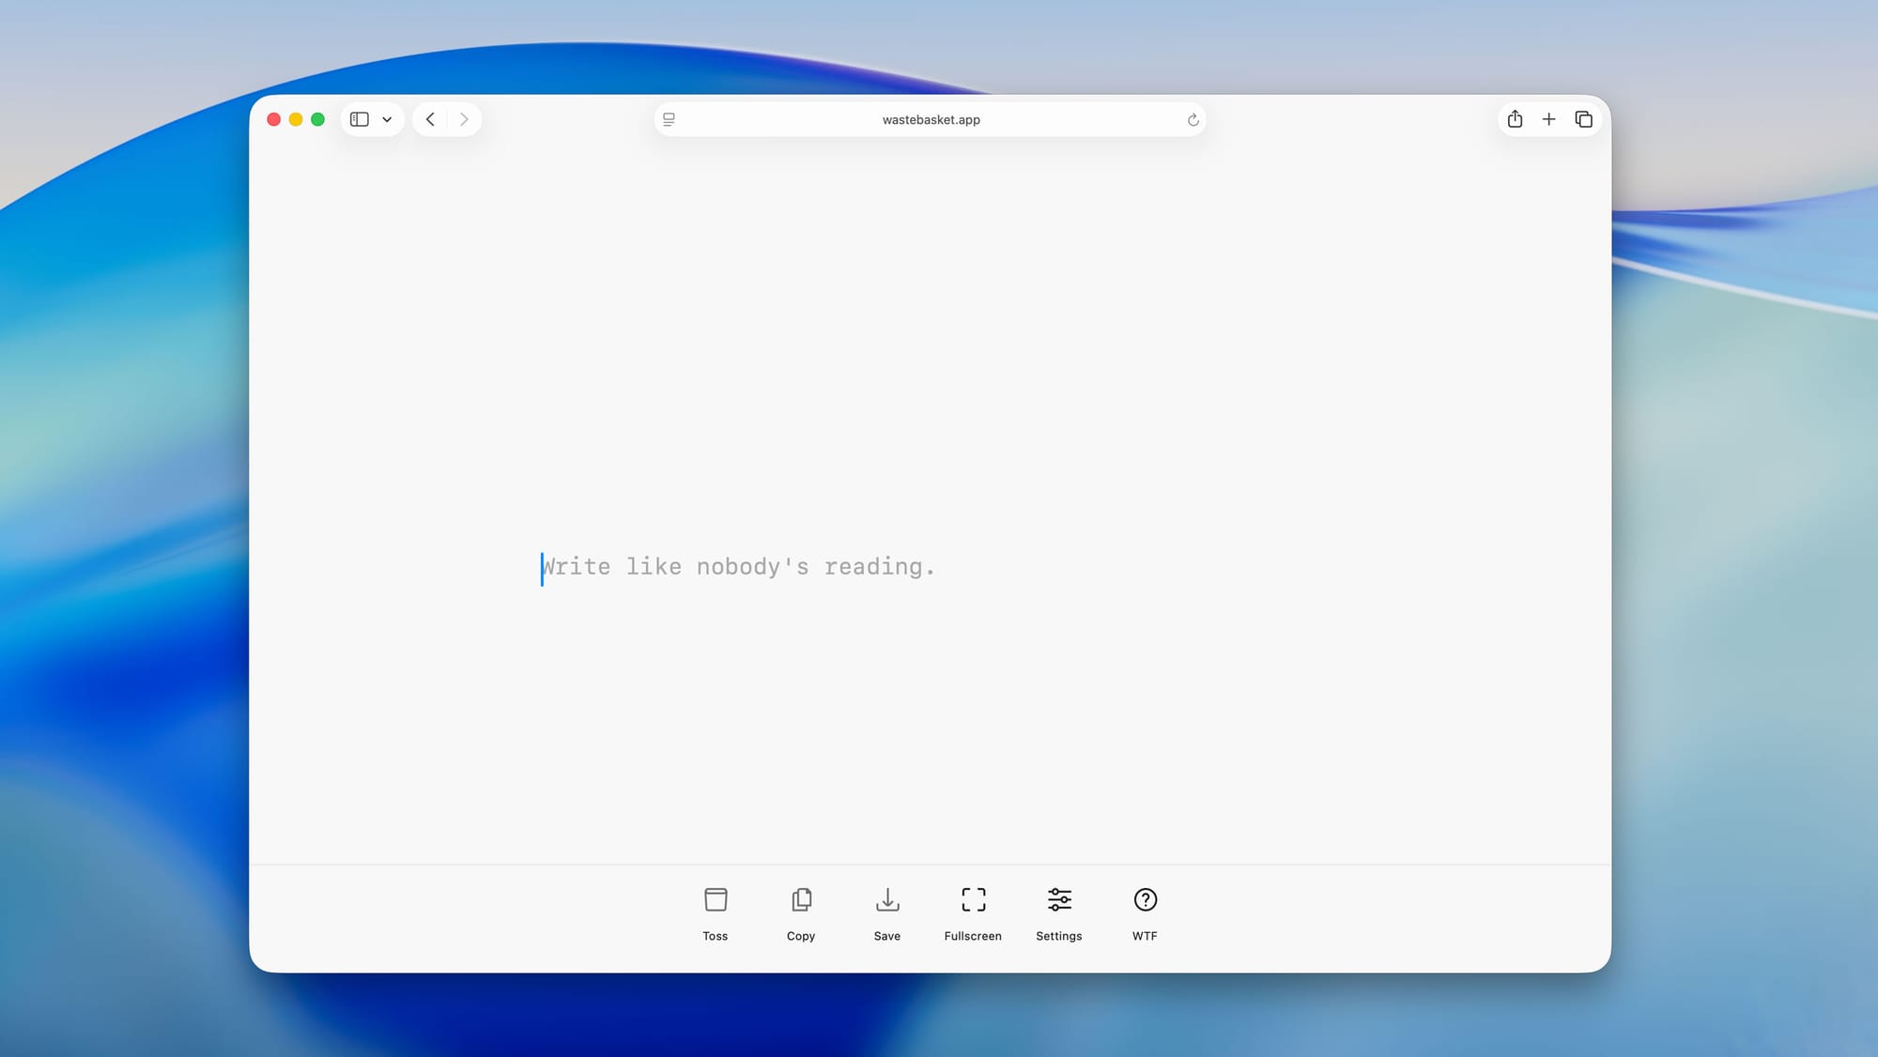Show tab overview icon
Image resolution: width=1878 pixels, height=1057 pixels.
pos(1583,119)
